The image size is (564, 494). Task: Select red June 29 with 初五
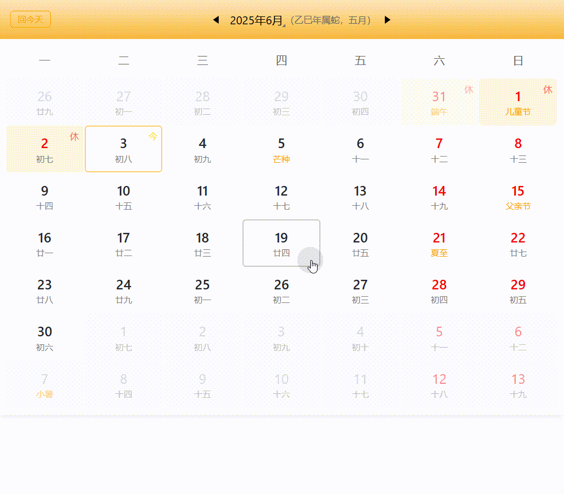tap(518, 290)
